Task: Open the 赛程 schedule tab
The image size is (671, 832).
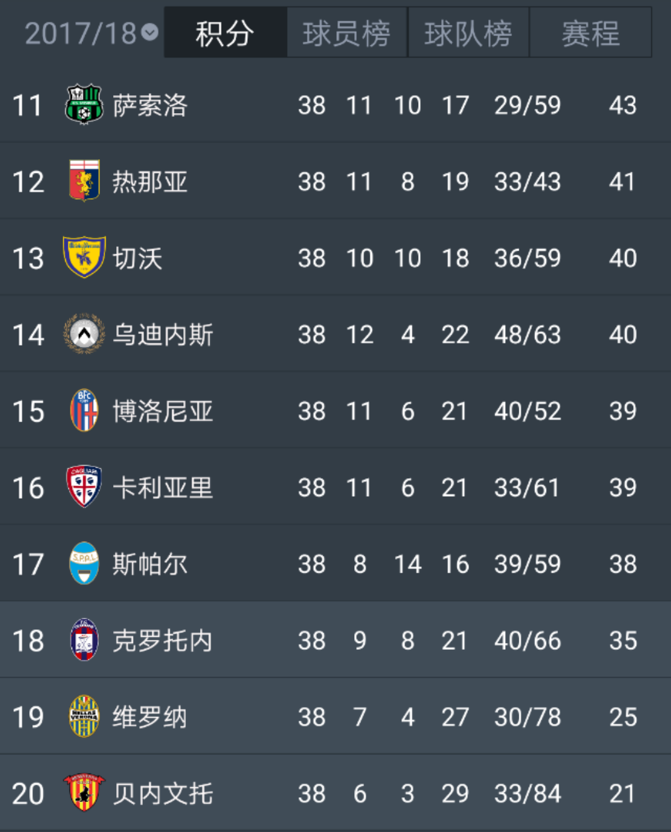Action: (590, 33)
